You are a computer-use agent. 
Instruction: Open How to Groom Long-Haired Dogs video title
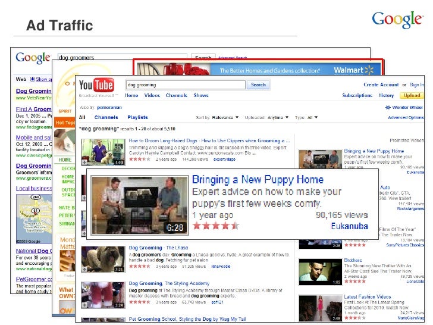(x=209, y=140)
